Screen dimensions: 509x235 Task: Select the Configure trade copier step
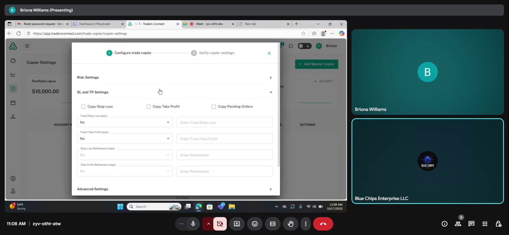click(x=129, y=53)
